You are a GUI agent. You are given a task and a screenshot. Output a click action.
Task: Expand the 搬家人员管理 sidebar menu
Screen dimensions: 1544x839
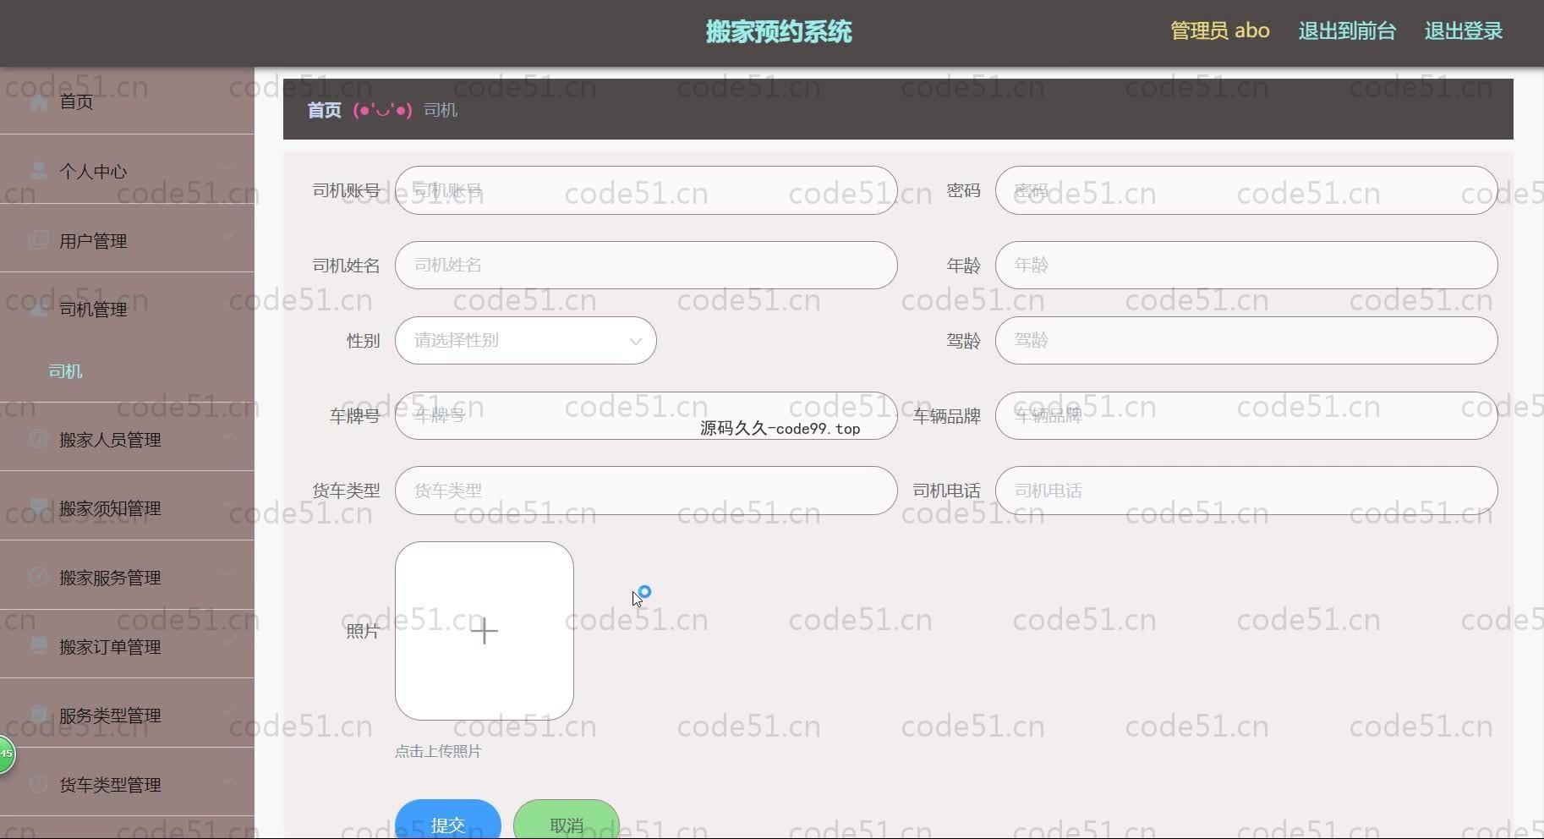click(127, 440)
